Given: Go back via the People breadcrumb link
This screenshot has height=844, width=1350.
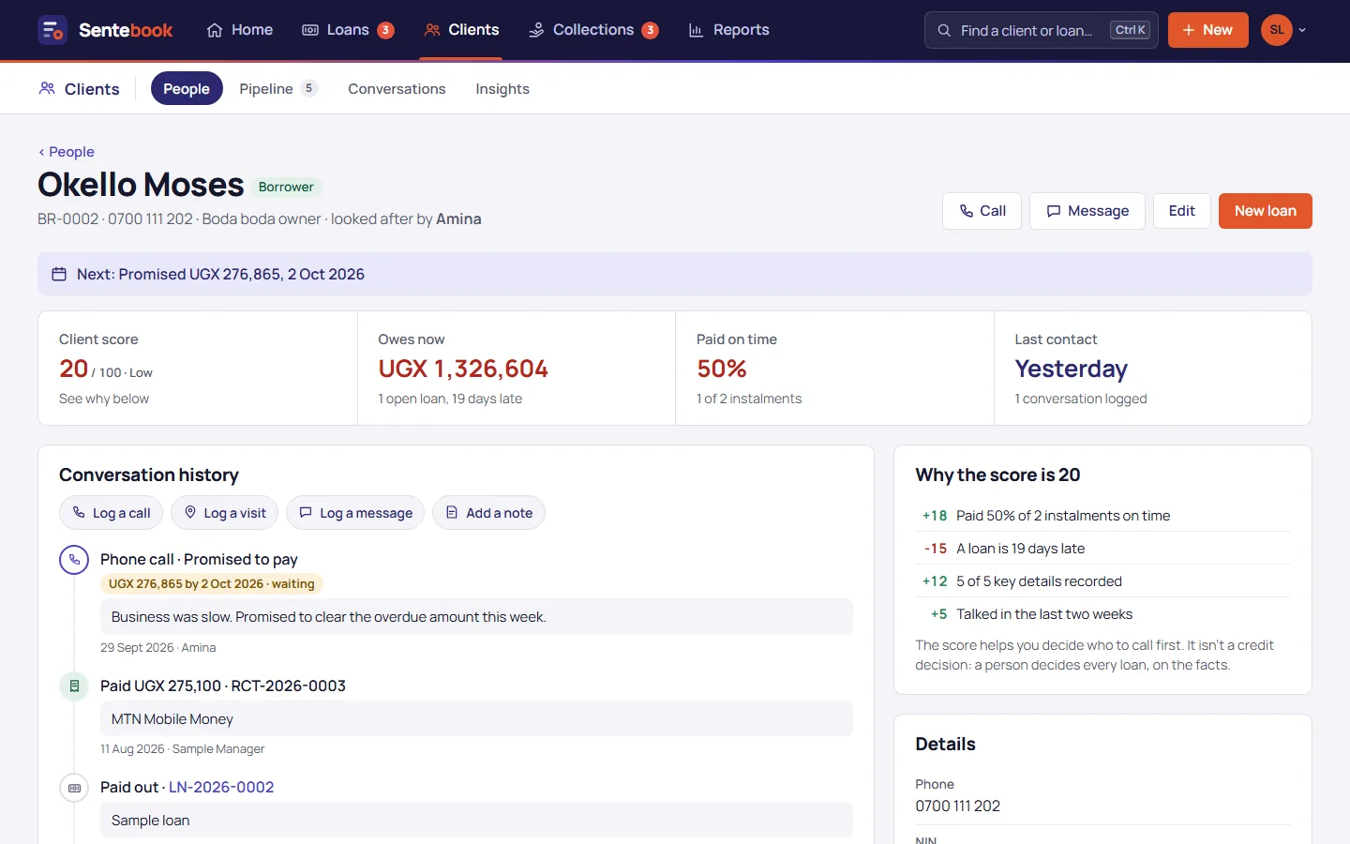Looking at the screenshot, I should (x=66, y=152).
